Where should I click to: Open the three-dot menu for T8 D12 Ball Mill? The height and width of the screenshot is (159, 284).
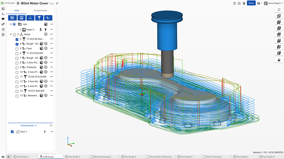[51, 91]
